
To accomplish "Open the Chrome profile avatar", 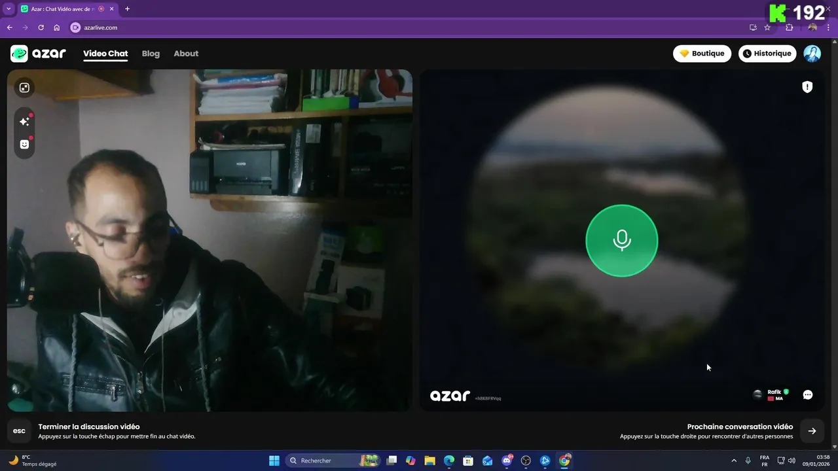I will click(812, 27).
